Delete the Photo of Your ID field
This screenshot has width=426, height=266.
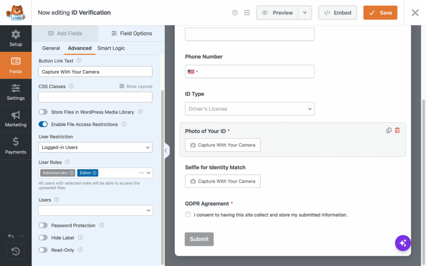coord(397,131)
